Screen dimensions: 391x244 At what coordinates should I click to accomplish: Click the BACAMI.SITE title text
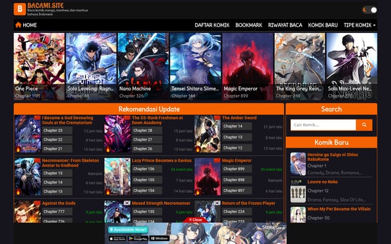[x=46, y=5]
